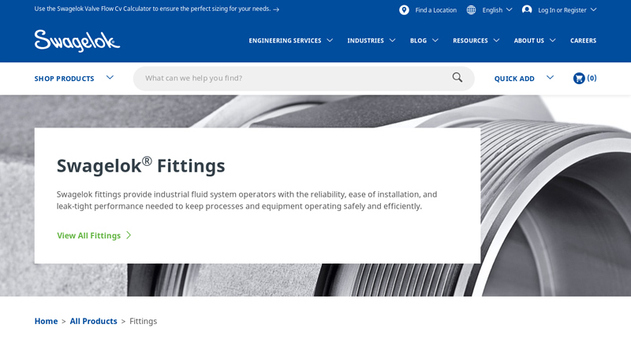Click Log In or Register text
Screen dimensions: 631x354
(x=562, y=10)
